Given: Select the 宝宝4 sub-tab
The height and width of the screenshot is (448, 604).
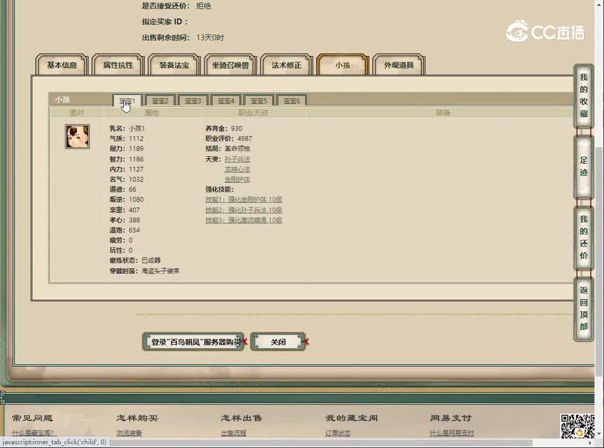Looking at the screenshot, I should coord(226,101).
